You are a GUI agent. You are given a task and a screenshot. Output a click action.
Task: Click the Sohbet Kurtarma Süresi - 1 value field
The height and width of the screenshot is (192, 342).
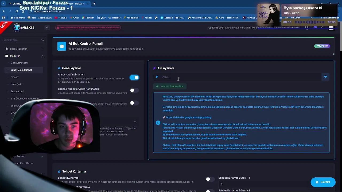[267, 184]
